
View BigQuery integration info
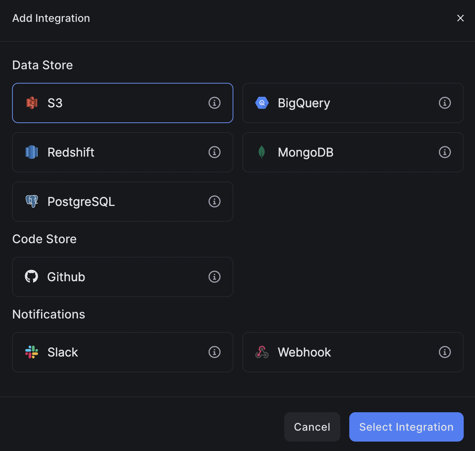point(445,103)
